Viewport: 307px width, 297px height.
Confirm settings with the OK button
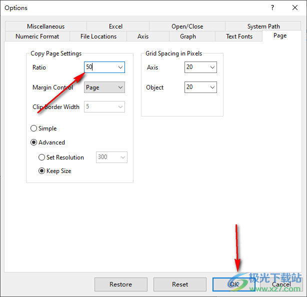click(x=234, y=284)
